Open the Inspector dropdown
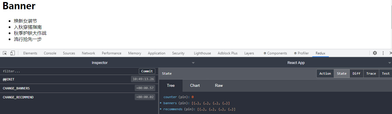392x114 pixels. point(100,62)
